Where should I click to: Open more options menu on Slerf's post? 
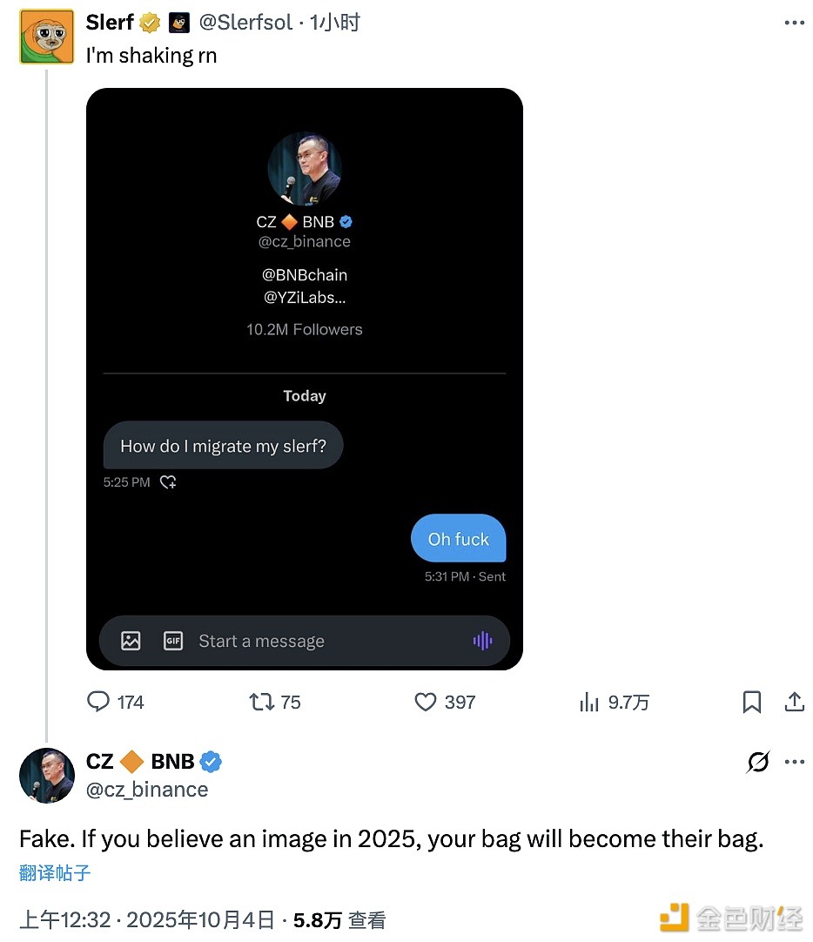pos(794,24)
